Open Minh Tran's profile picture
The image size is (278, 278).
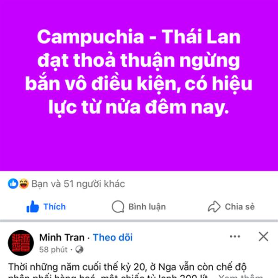[x=21, y=243]
